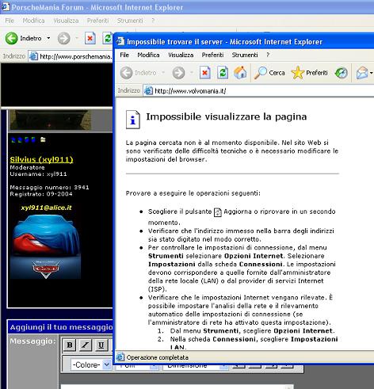Expand Indietro history dropdown in PorscheMania window
This screenshot has height=389, width=374.
[x=48, y=39]
